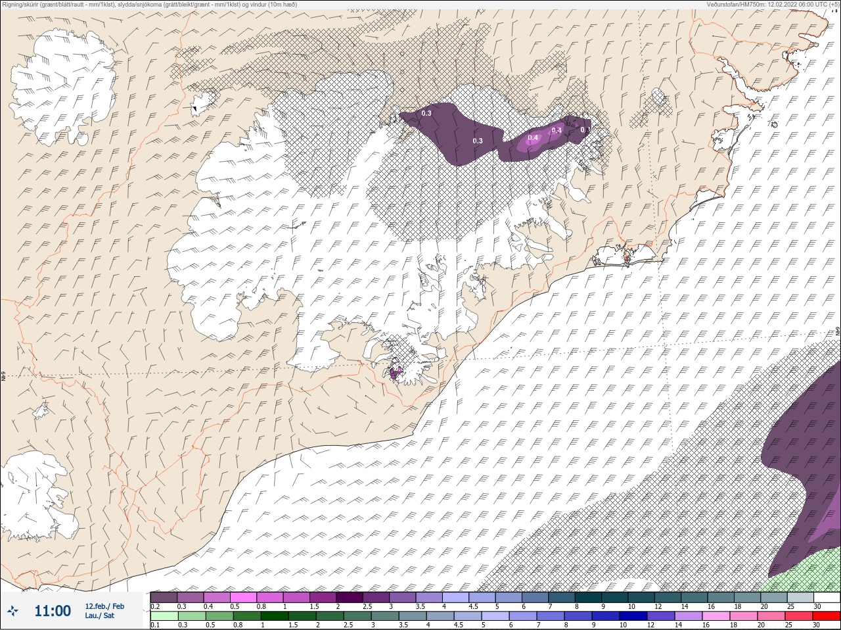Click the 0.4 precipitation contour label with the pink core
Viewport: 841px width, 630px height.
533,138
